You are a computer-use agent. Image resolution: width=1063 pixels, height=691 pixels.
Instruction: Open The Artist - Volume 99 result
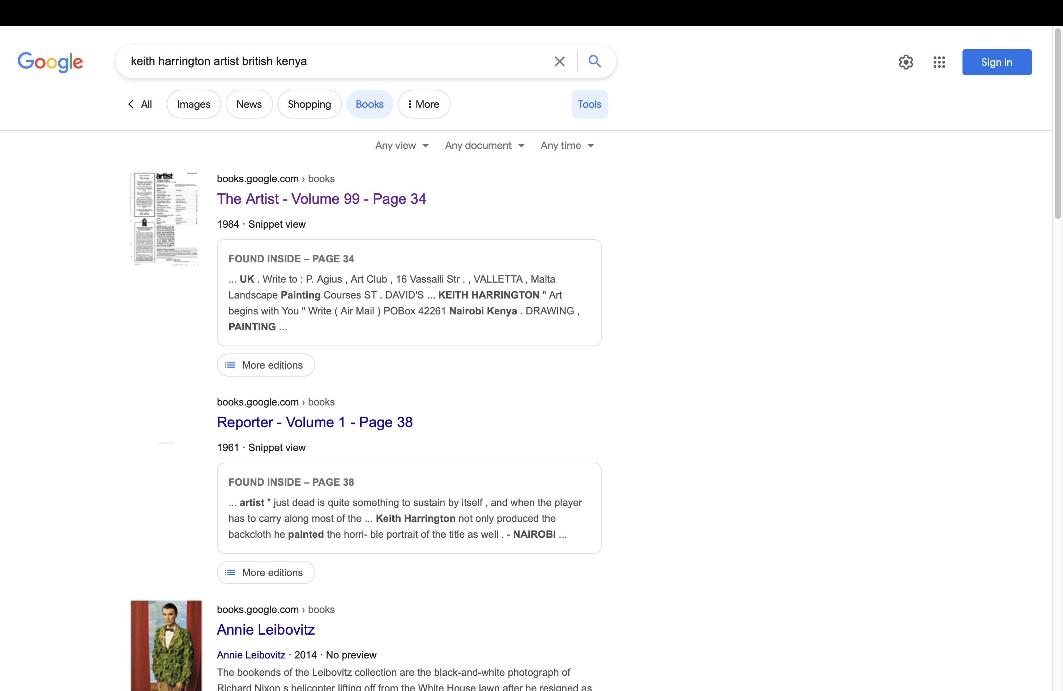[x=321, y=199]
